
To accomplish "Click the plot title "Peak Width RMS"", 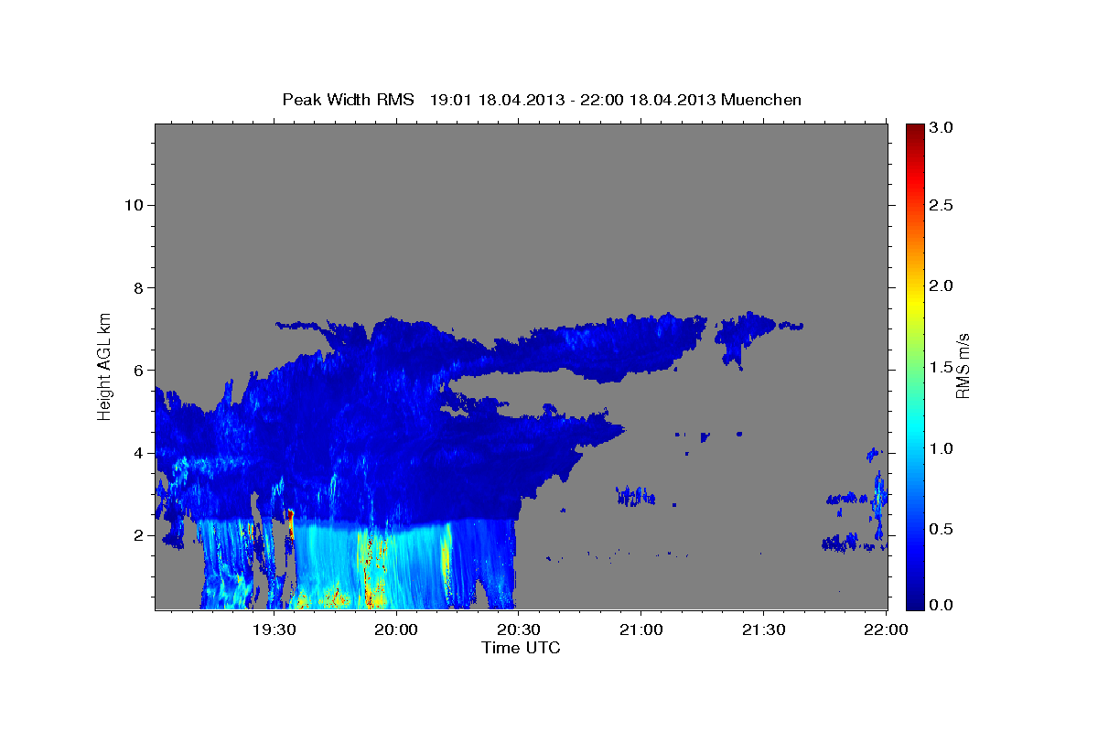I will point(348,100).
